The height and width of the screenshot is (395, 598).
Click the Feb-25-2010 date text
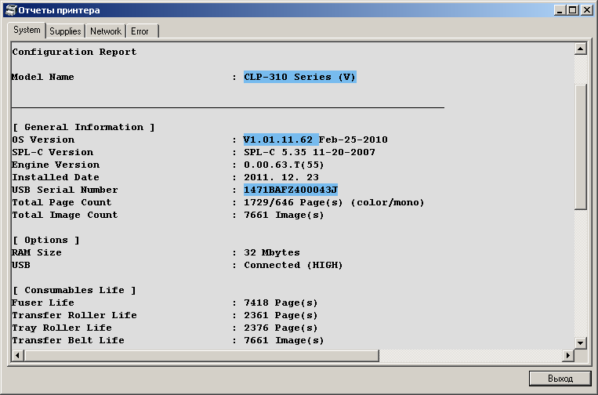click(353, 140)
